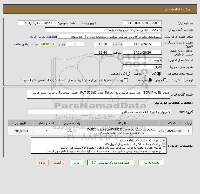200x194 pixels.
Task: Select the 'خدمت' radio button
Action: 145,74
